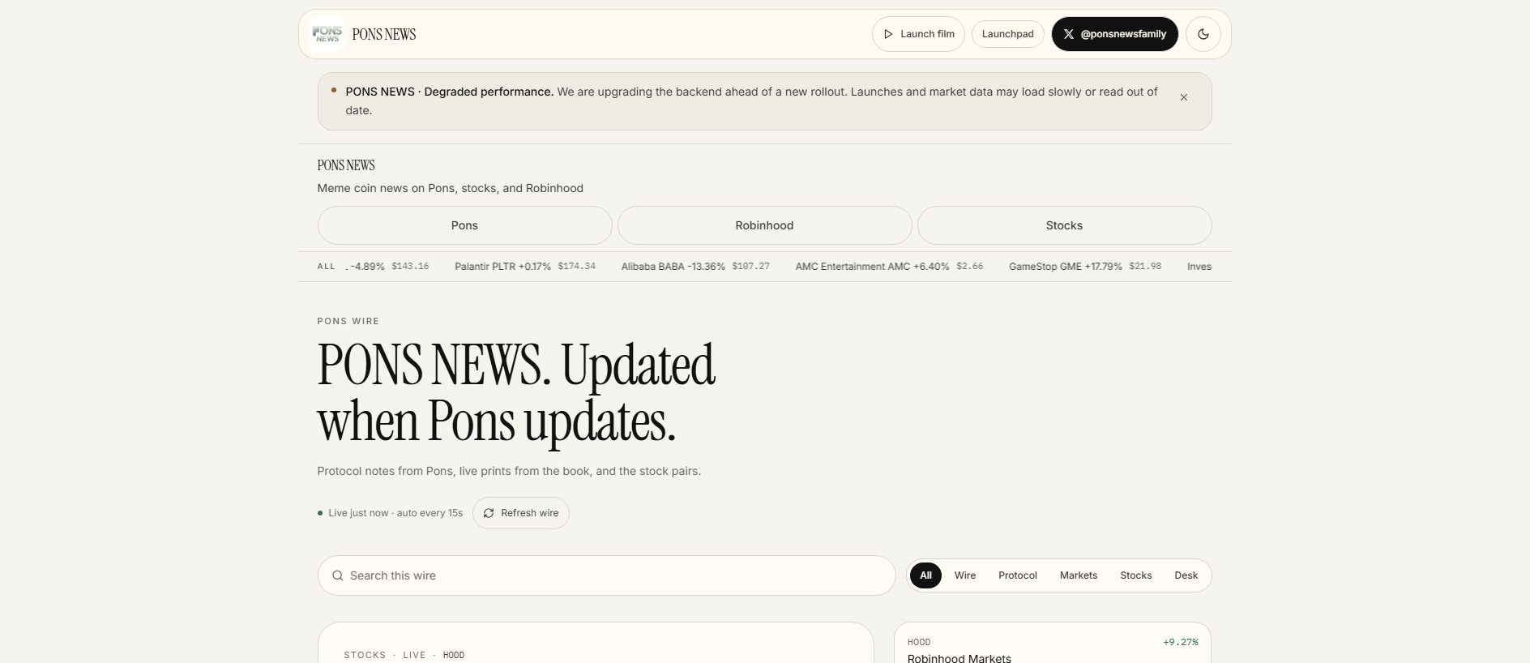Screen dimensions: 1530x663
Task: Filter the wire by Markets
Action: point(1078,575)
